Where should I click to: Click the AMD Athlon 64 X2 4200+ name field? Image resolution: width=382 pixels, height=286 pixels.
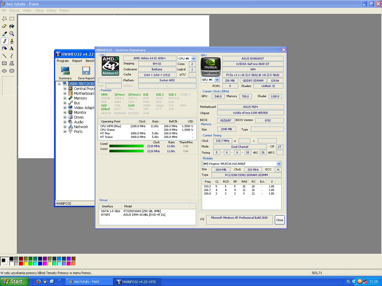click(x=150, y=58)
